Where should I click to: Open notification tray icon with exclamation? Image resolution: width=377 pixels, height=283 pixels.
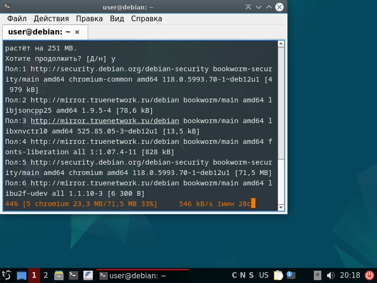[291, 275]
